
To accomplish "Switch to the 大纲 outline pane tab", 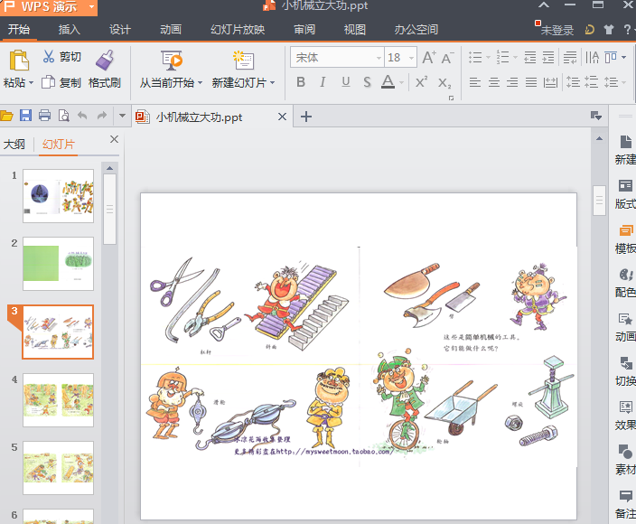I will click(14, 145).
